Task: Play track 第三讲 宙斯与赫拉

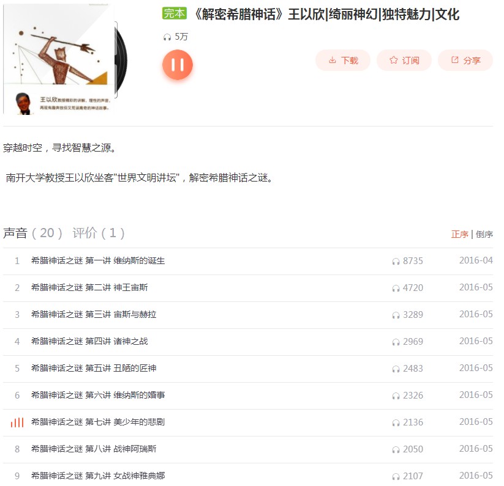Action: [94, 314]
